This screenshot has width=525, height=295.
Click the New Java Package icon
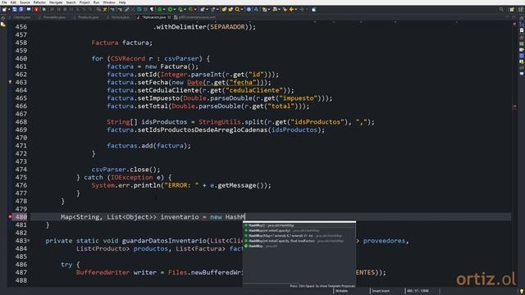[x=202, y=9]
